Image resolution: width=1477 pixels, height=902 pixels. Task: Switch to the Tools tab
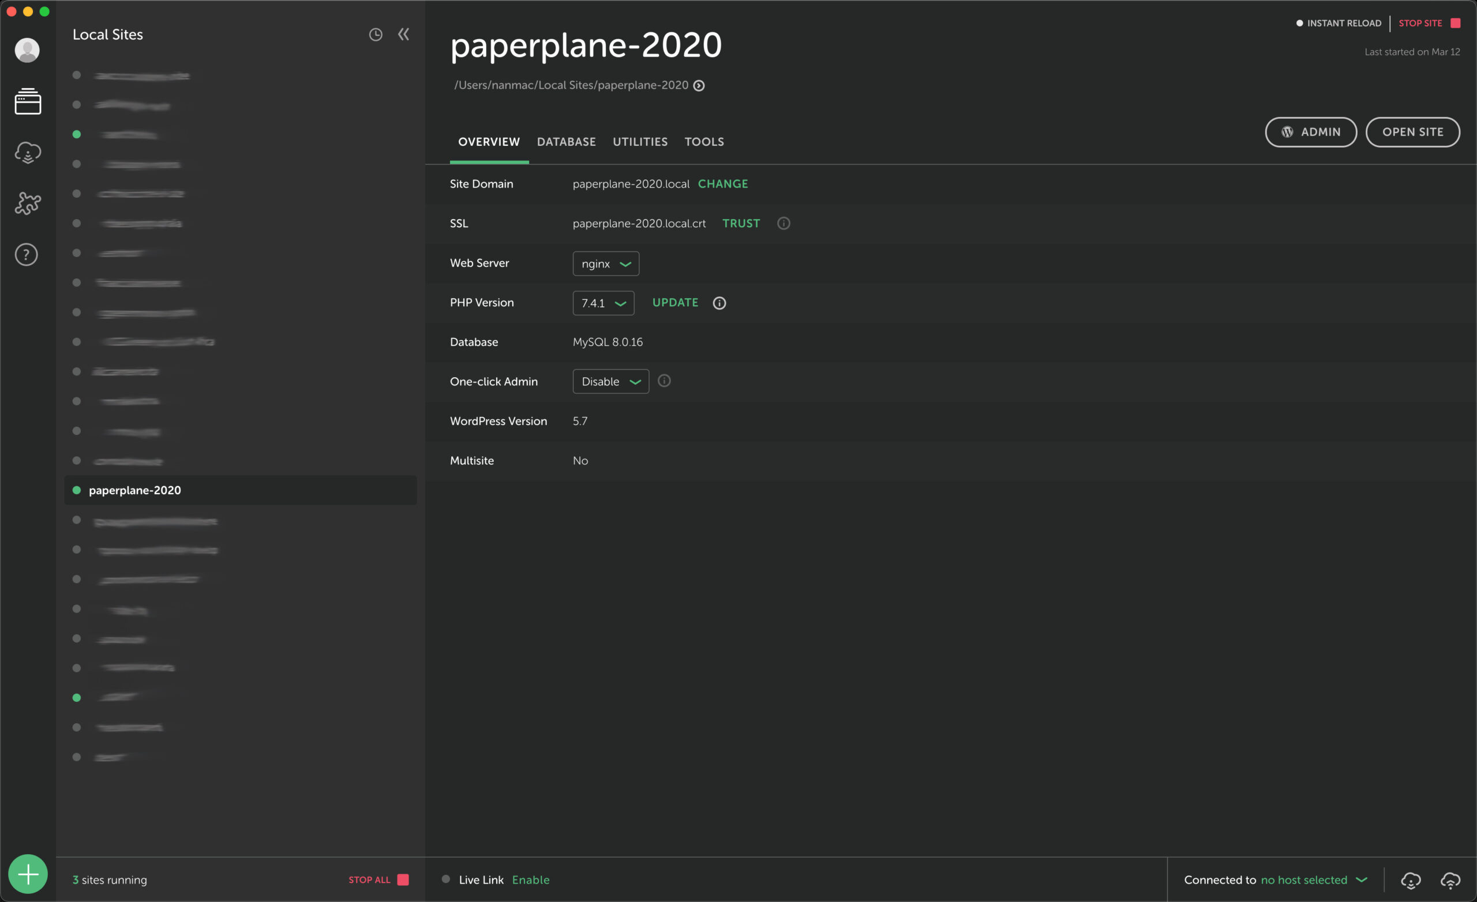[704, 142]
